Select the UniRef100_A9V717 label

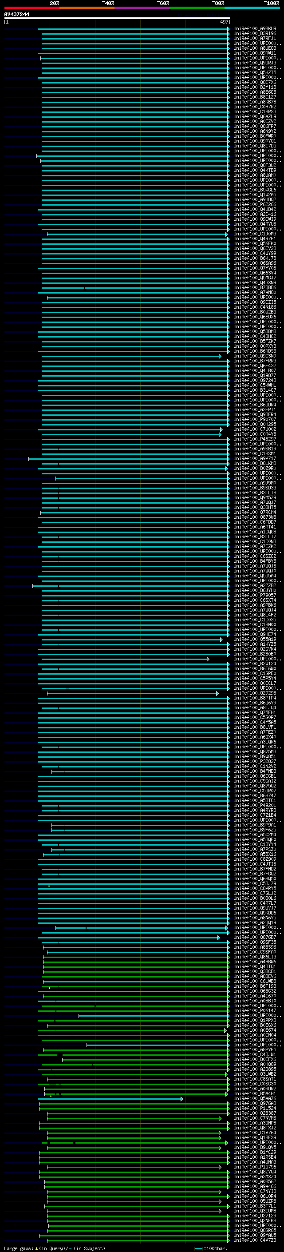[255, 458]
